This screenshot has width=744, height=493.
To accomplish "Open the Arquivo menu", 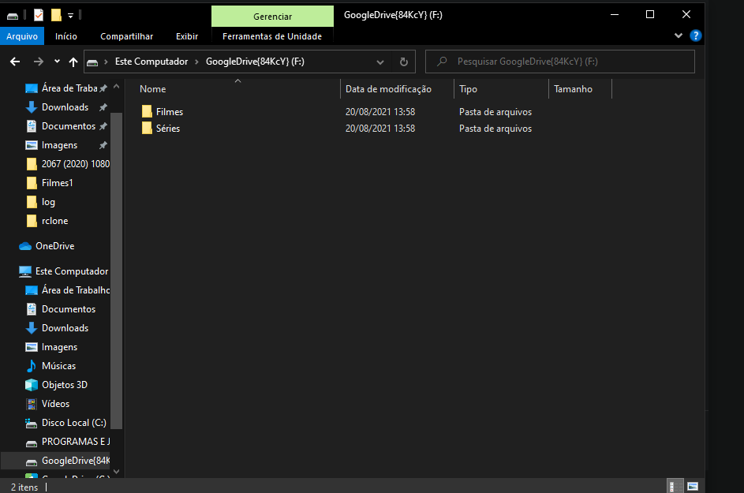I will pos(22,36).
